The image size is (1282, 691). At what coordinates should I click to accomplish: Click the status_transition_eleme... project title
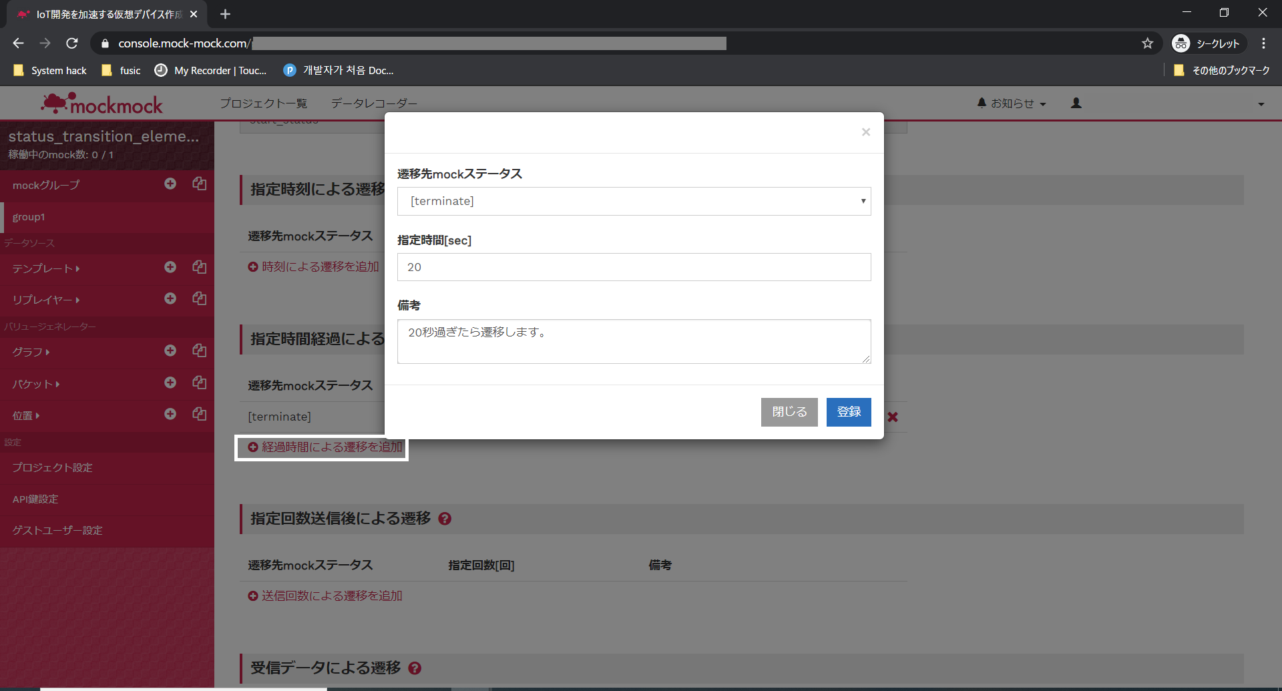[x=103, y=136]
